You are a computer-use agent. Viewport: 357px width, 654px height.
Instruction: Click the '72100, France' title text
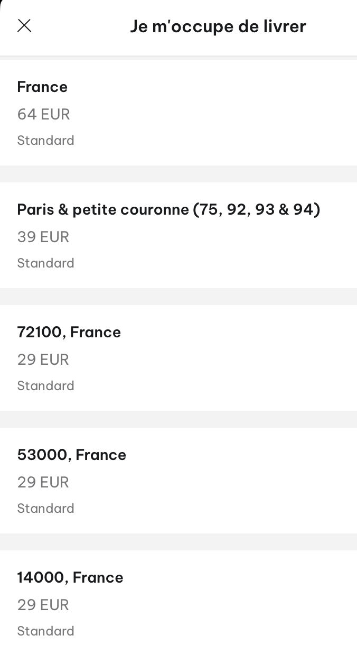click(69, 332)
